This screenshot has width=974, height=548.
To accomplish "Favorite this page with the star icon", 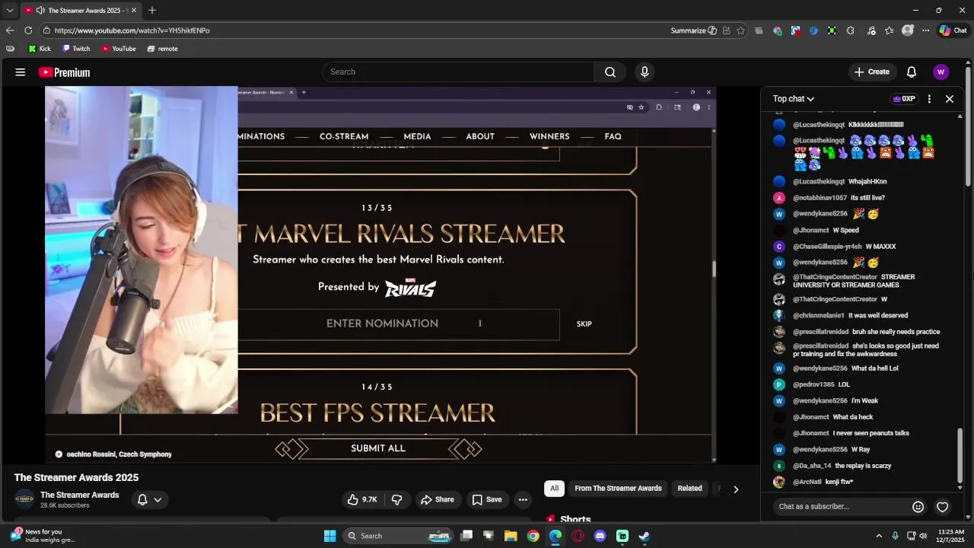I will [x=740, y=30].
